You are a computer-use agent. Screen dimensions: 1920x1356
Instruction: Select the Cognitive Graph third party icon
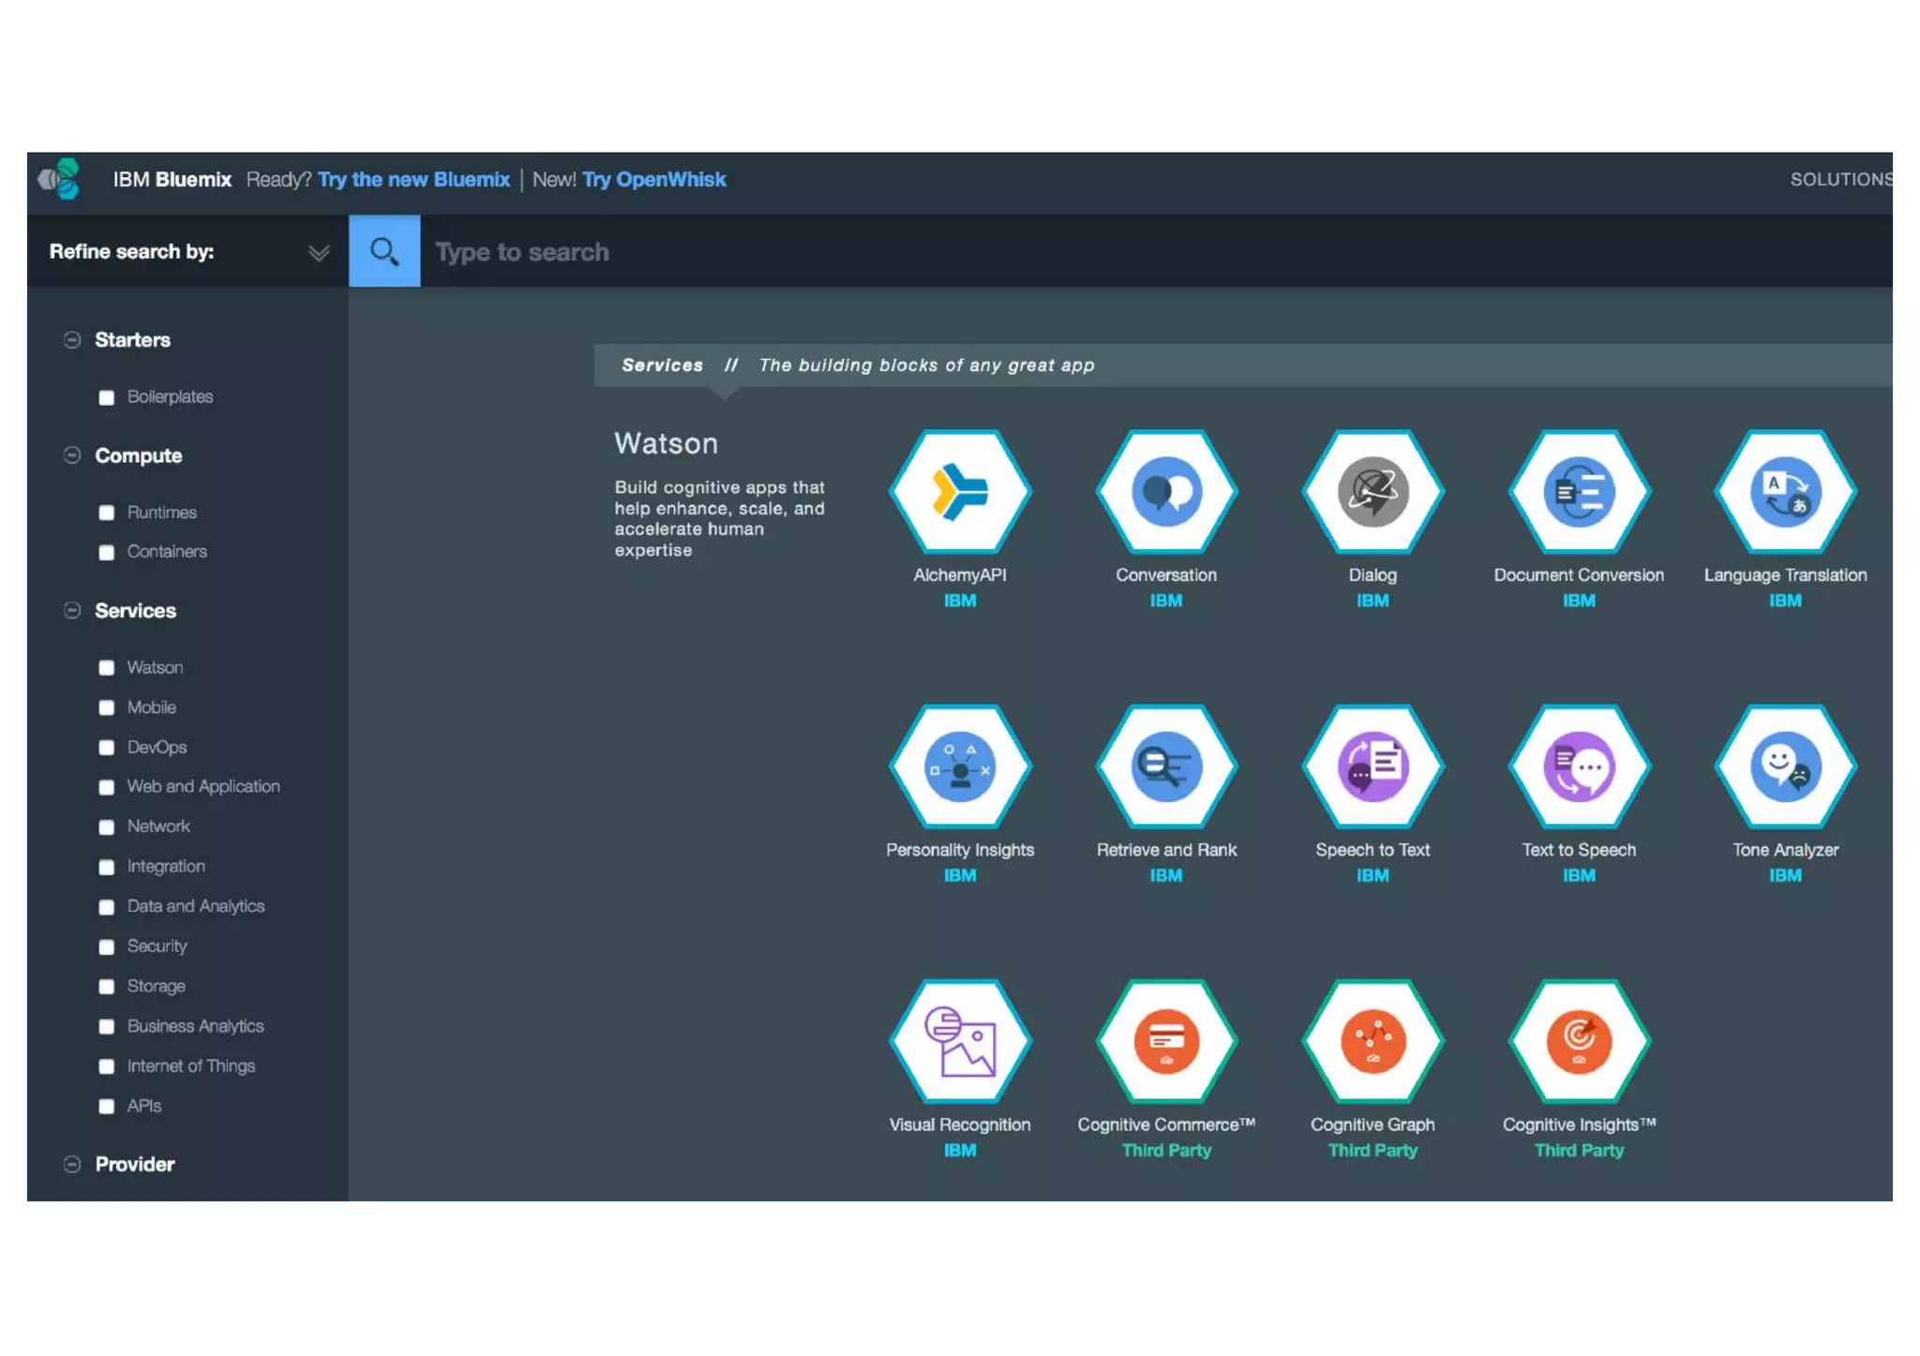tap(1372, 1041)
